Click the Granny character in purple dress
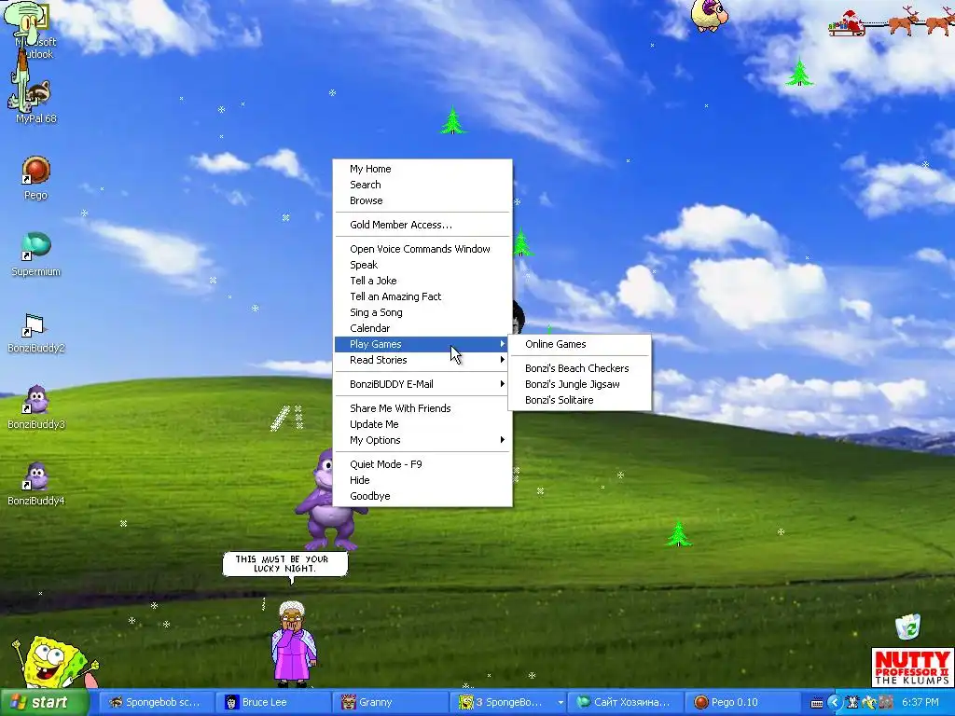The width and height of the screenshot is (955, 716). 293,643
